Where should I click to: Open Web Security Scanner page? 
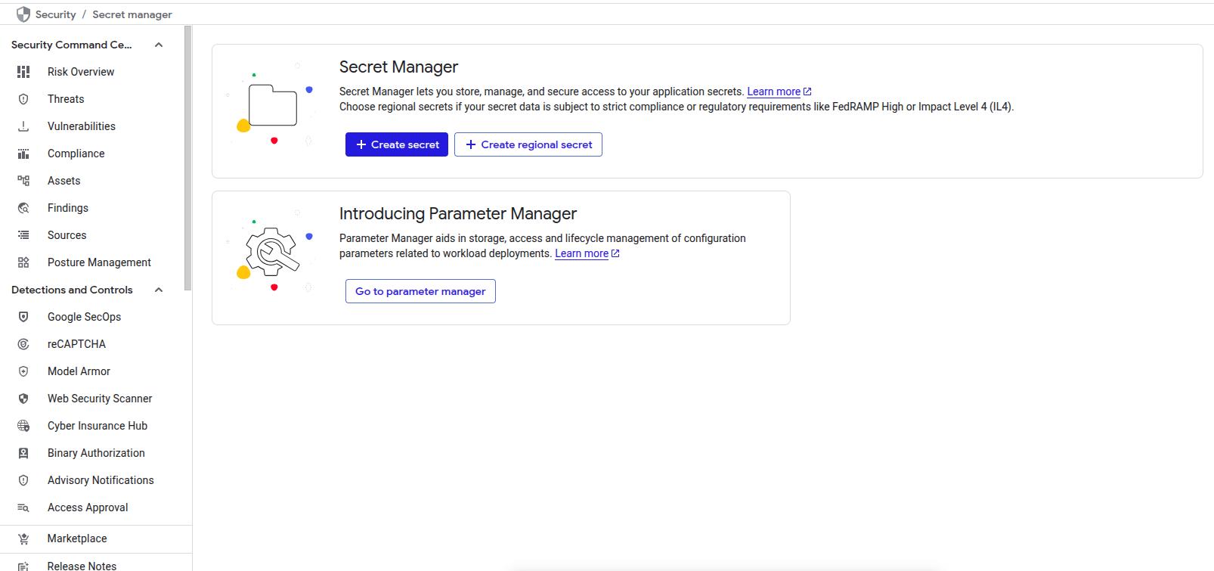click(100, 399)
